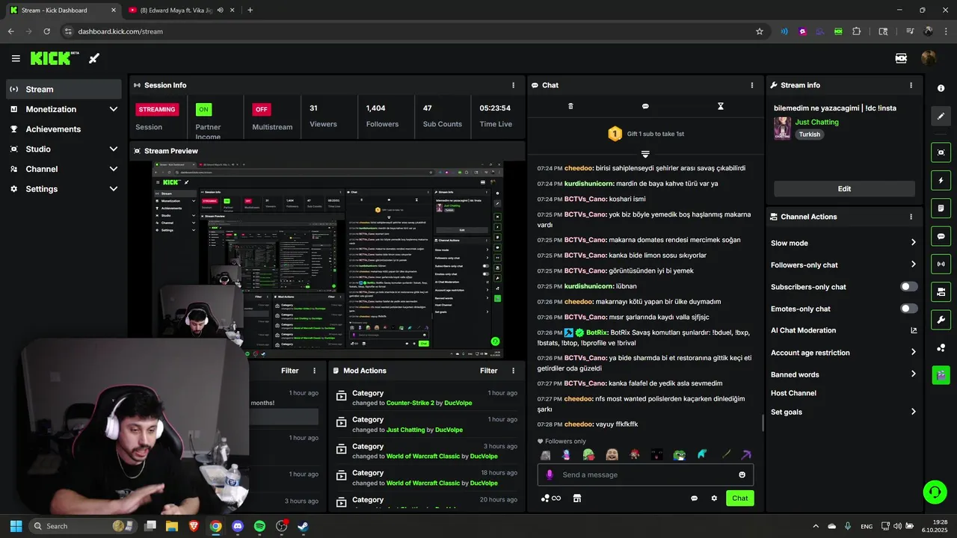Click the chat bubble icon in the right rail
This screenshot has height=538, width=957.
click(941, 236)
